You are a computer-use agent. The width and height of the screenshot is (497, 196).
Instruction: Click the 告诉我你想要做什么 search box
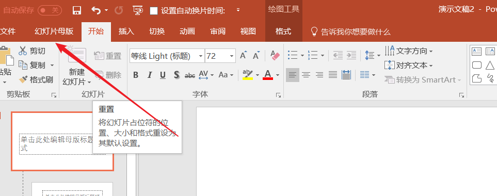click(x=350, y=31)
